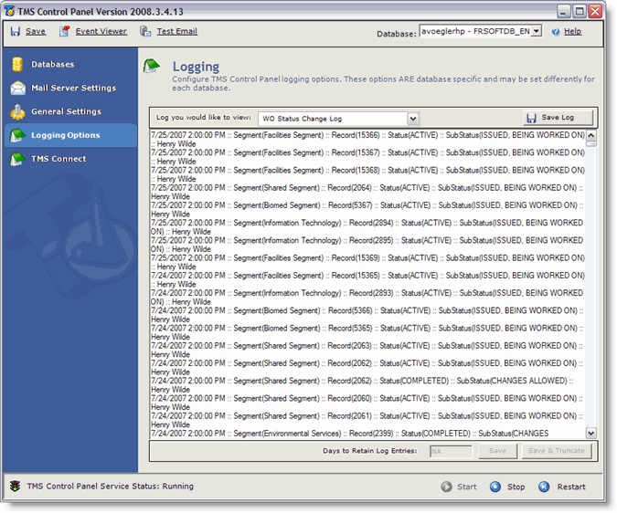This screenshot has width=617, height=513.
Task: Click the Save & Truncate button
Action: [x=557, y=451]
